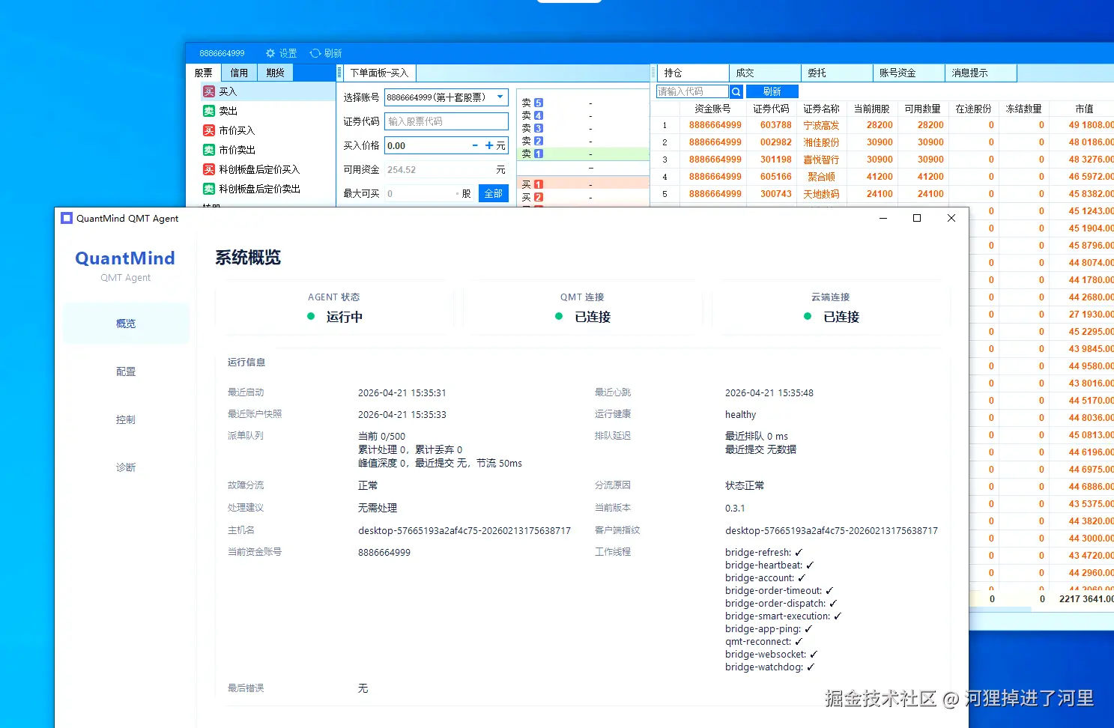Click the QuantMind logo text
Image resolution: width=1114 pixels, height=728 pixels.
(125, 258)
